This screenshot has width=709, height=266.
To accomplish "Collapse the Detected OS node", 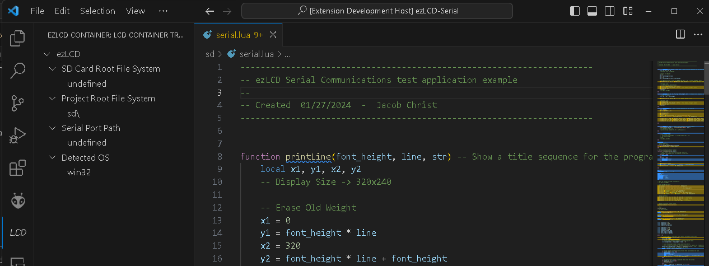I will pos(52,158).
